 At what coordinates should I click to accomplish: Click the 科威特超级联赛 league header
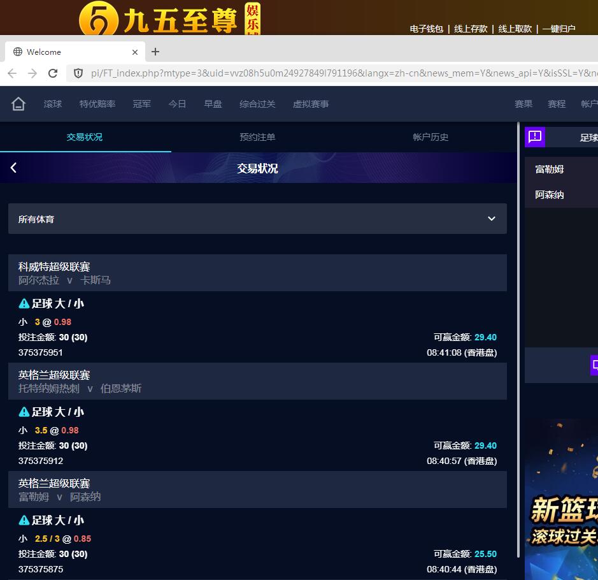54,266
